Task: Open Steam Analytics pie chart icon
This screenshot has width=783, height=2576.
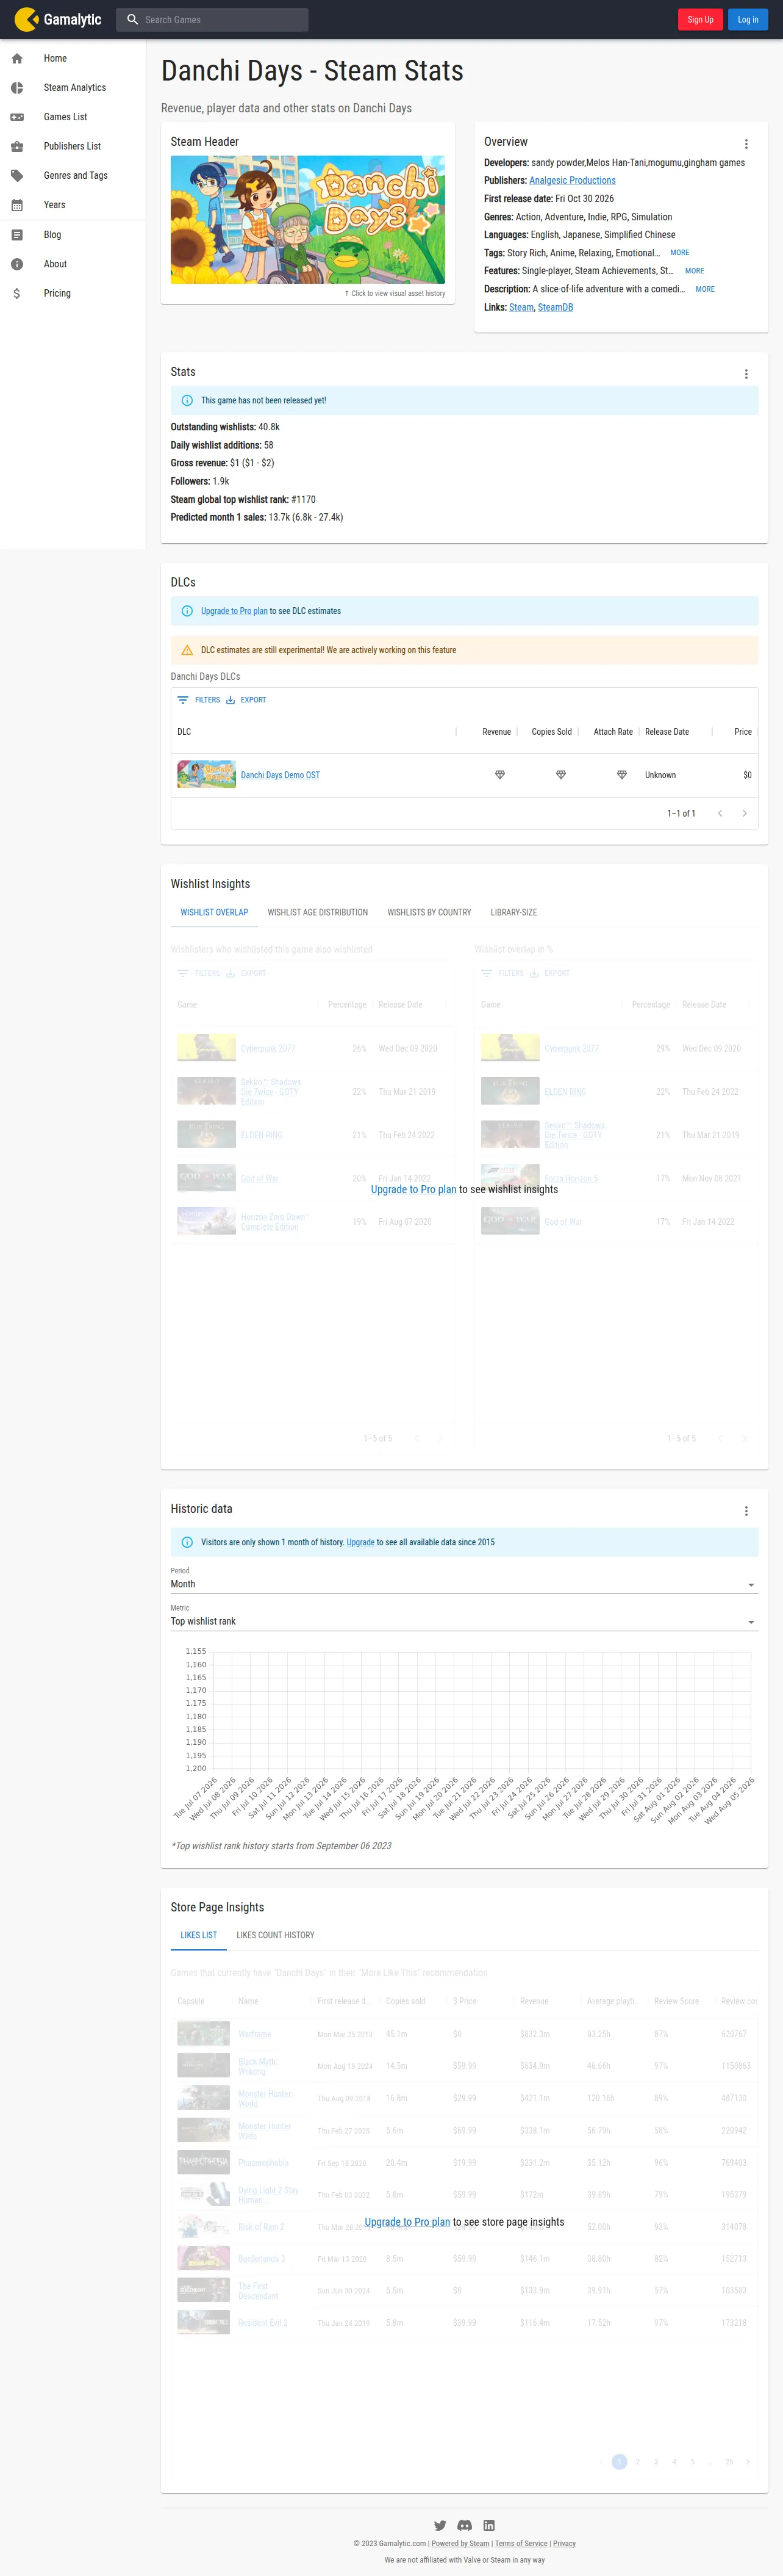Action: (17, 88)
